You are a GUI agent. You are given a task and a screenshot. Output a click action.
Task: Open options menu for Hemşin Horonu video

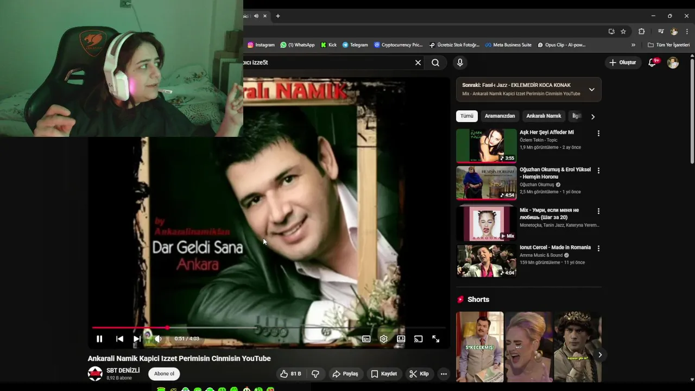598,171
